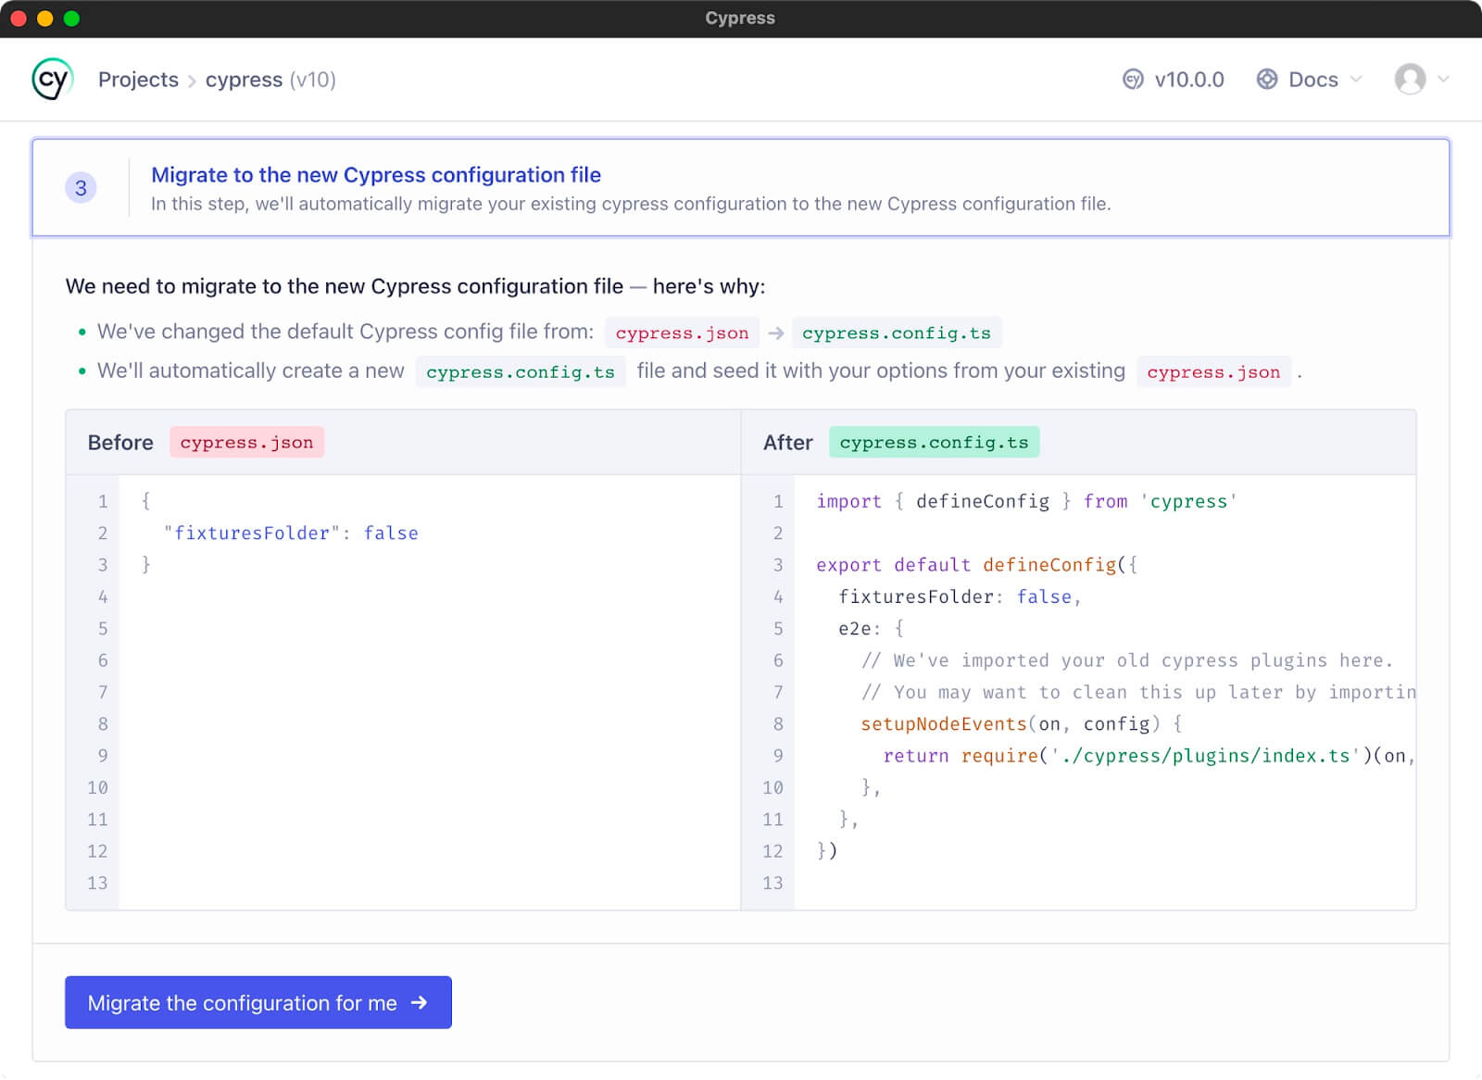Image resolution: width=1482 pixels, height=1080 pixels.
Task: Click the arrow between config file names
Action: tap(776, 333)
